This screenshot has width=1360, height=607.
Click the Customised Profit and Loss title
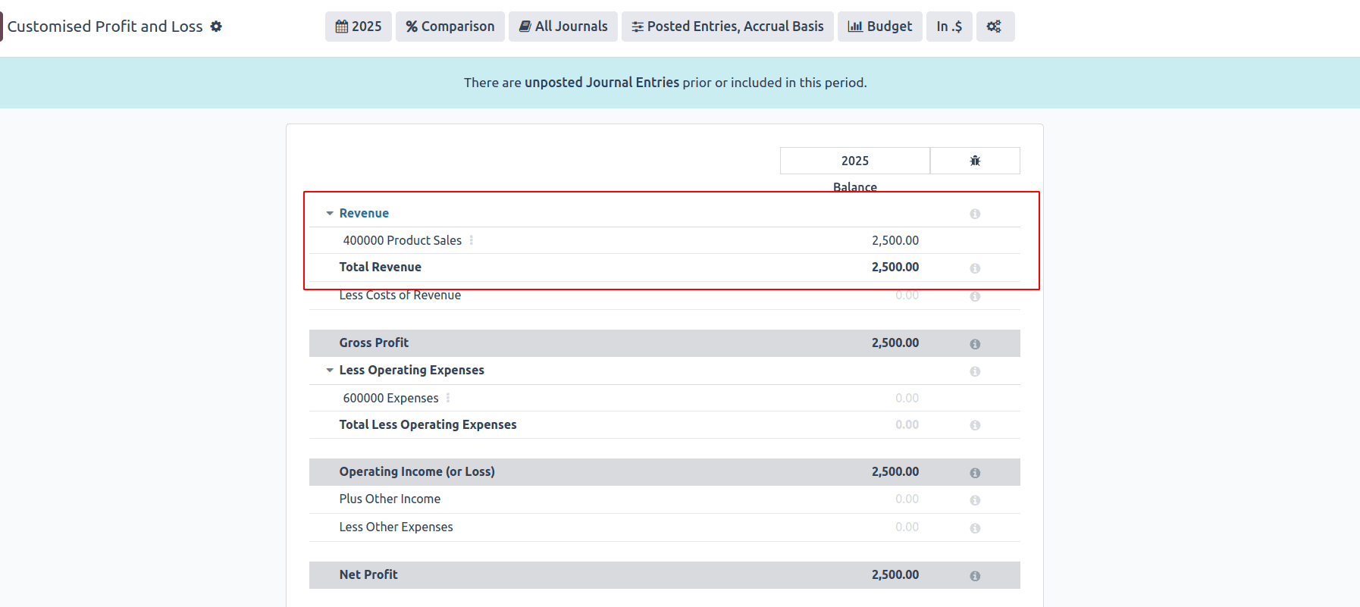pyautogui.click(x=105, y=27)
